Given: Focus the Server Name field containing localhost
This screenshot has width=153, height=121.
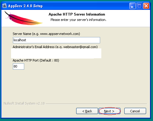Looking at the screenshot, I should pos(56,40).
